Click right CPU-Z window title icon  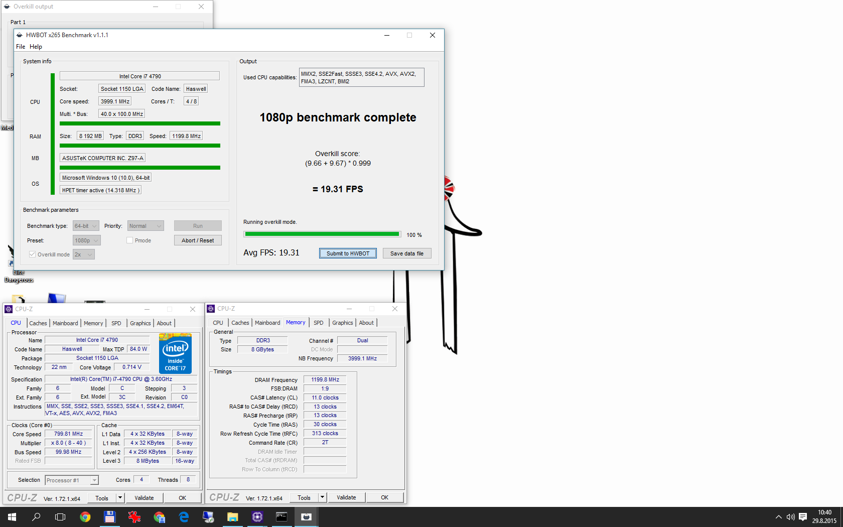pyautogui.click(x=211, y=309)
